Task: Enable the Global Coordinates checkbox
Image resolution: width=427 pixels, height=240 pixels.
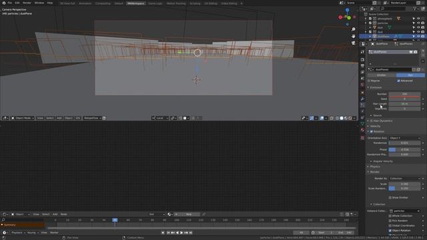Action: (390, 225)
